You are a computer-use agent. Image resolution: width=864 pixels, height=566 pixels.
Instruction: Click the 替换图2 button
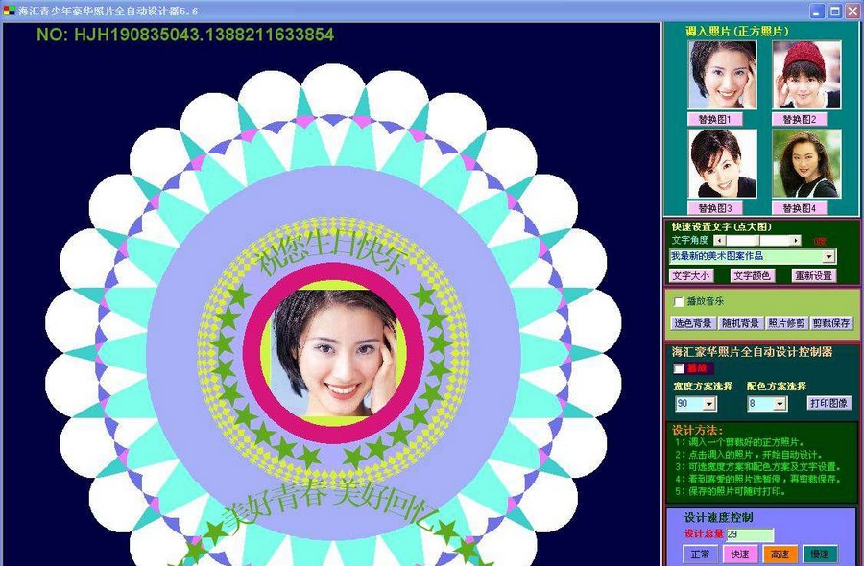[799, 119]
